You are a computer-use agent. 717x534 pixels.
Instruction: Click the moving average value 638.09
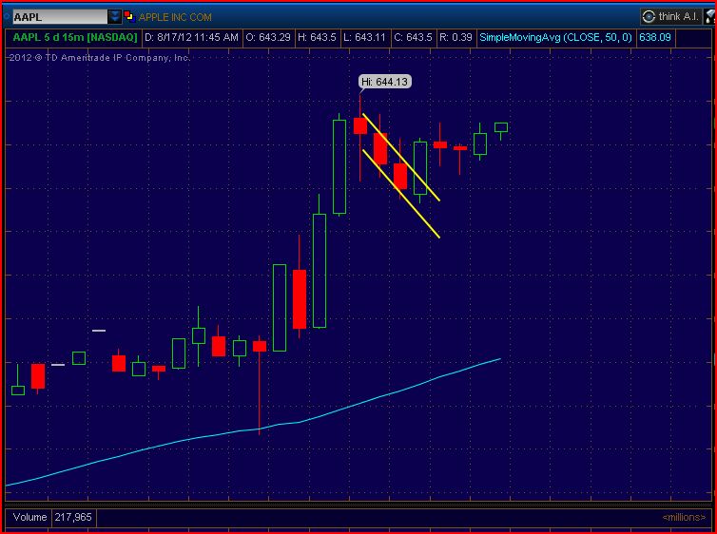655,37
